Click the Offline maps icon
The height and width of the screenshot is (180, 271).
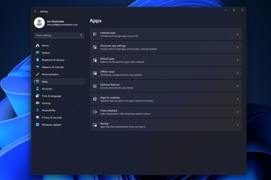click(95, 73)
